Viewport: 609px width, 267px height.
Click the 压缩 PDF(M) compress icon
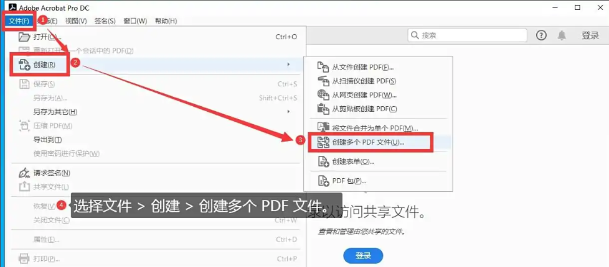point(24,125)
